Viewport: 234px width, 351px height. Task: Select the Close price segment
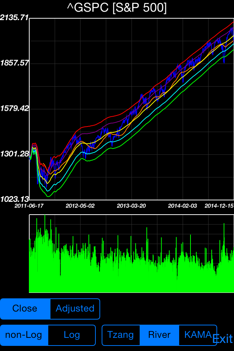25,309
